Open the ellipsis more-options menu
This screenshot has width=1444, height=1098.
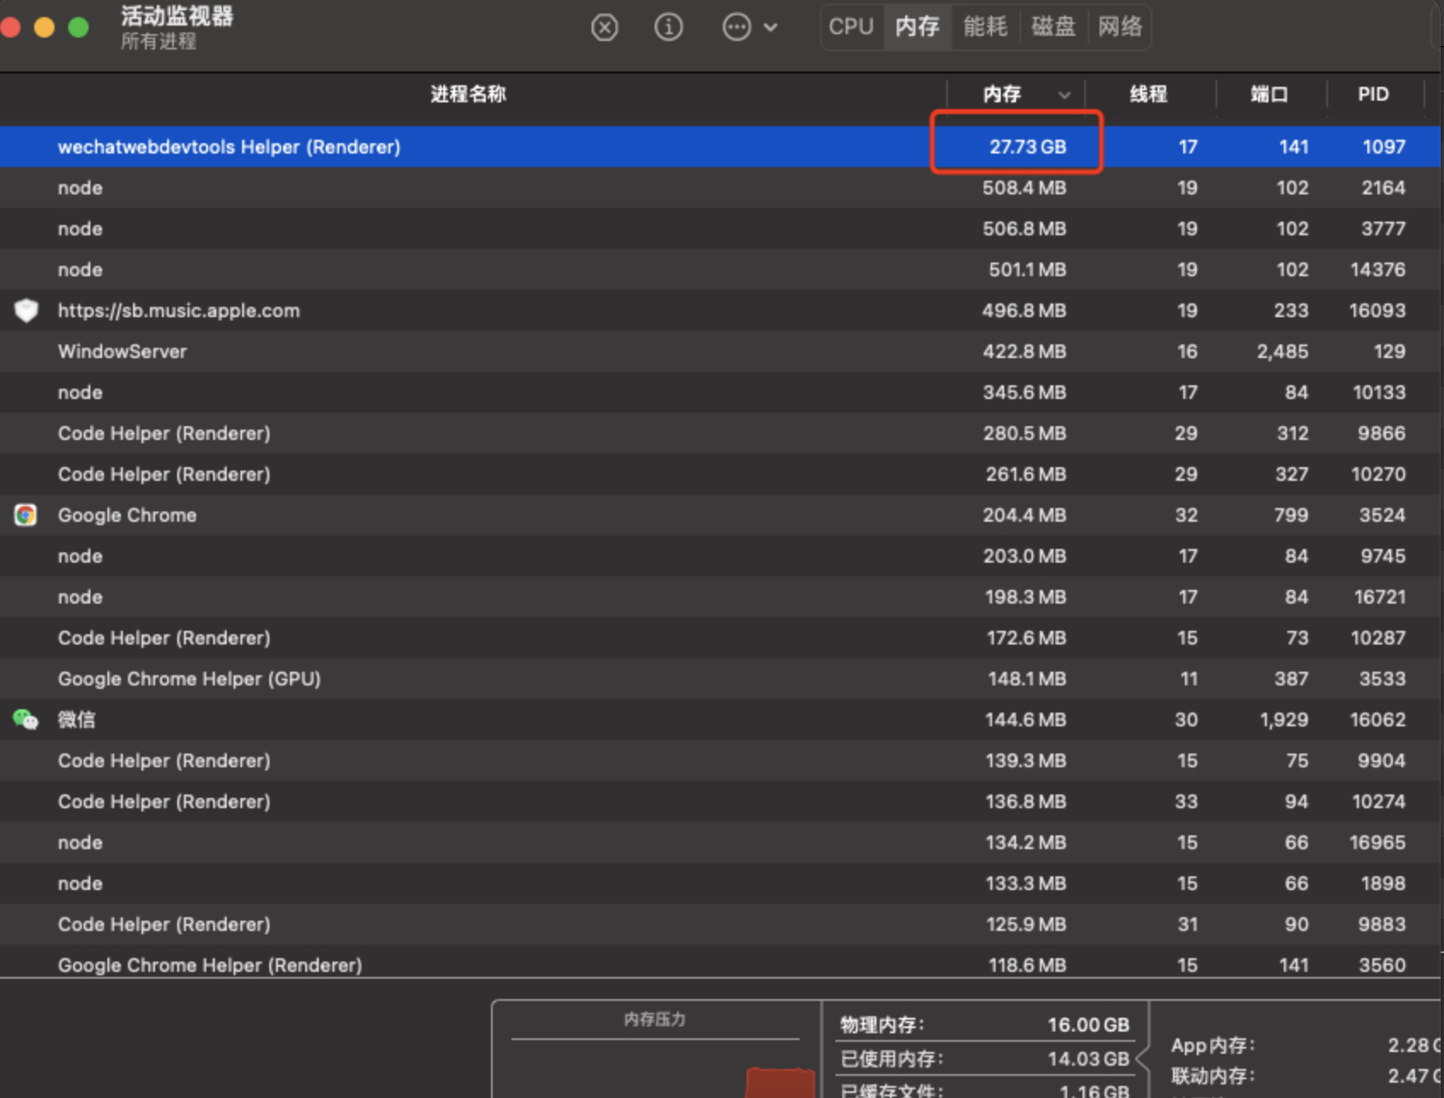click(749, 27)
